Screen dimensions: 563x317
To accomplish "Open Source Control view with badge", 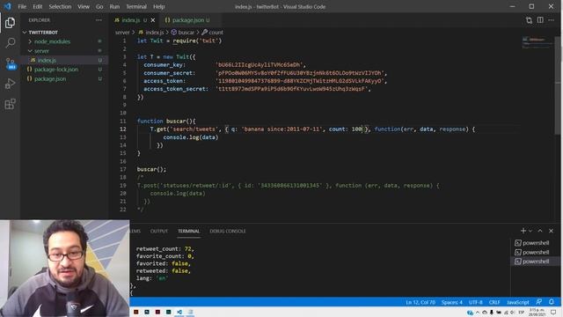I will pos(10,63).
